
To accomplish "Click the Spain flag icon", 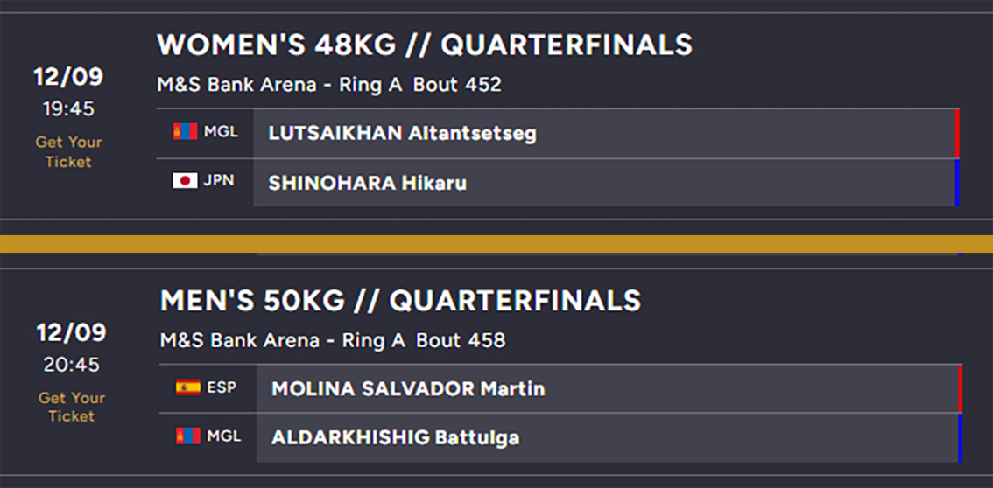I will (x=187, y=387).
